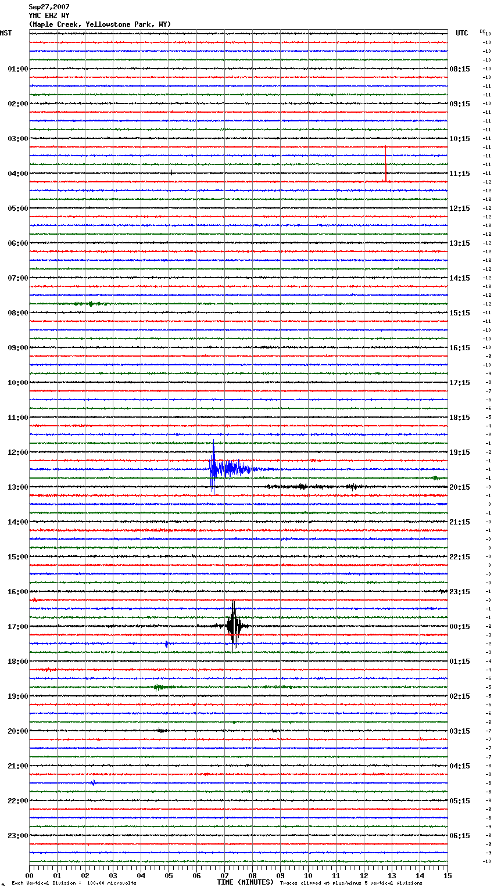Screen dimensions: 494x891
Task: Select the 15:00 MST time label
Action: tap(18, 557)
